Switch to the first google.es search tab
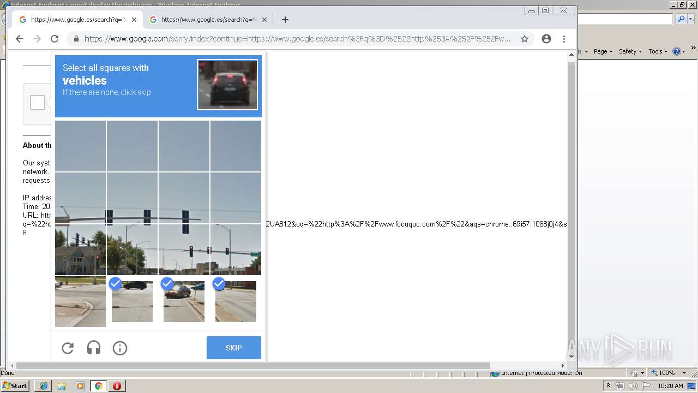Image resolution: width=698 pixels, height=393 pixels. coord(78,20)
